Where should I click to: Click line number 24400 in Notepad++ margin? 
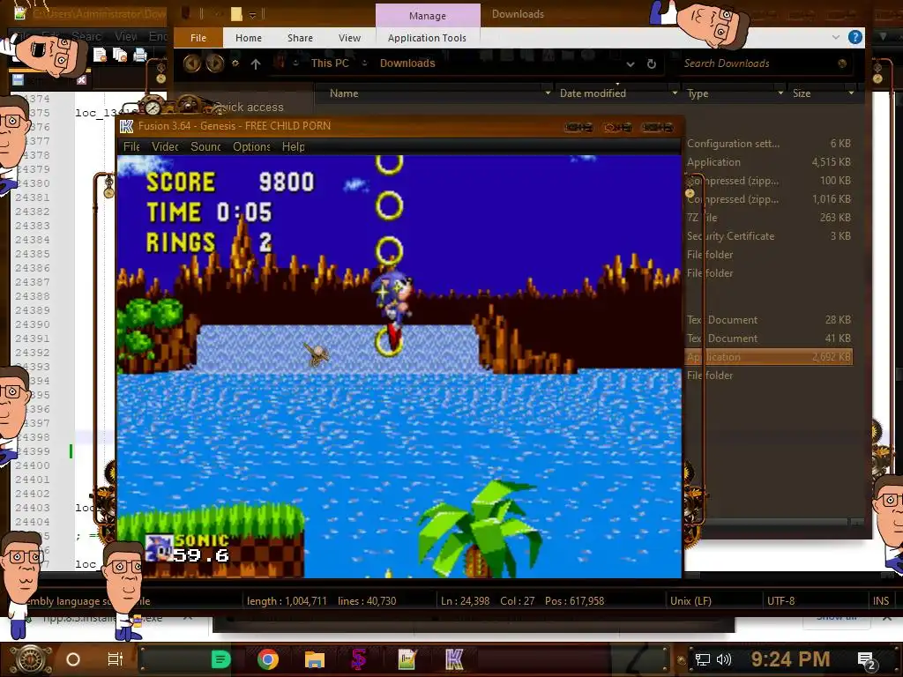(33, 465)
